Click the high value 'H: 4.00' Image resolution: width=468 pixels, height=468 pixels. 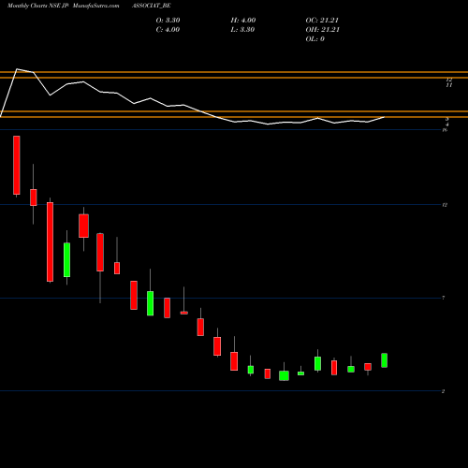[243, 21]
